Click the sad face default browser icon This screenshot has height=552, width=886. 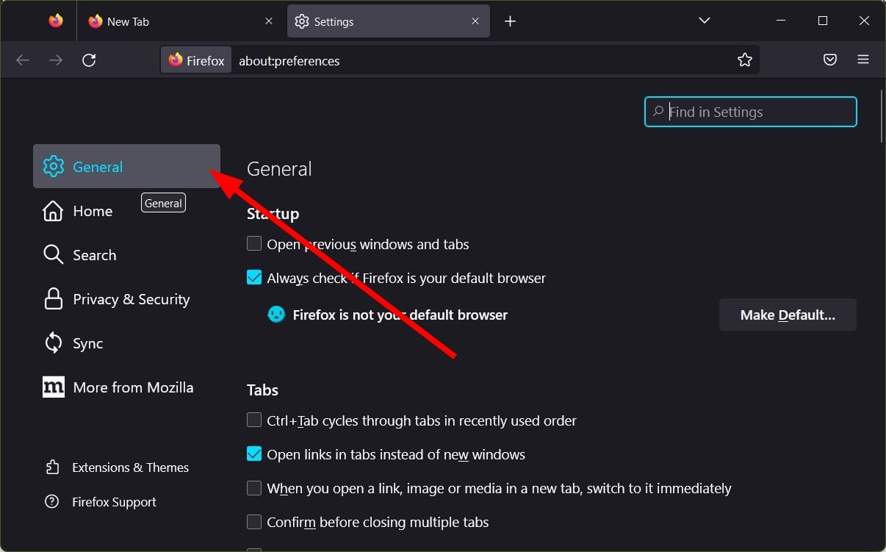[276, 315]
